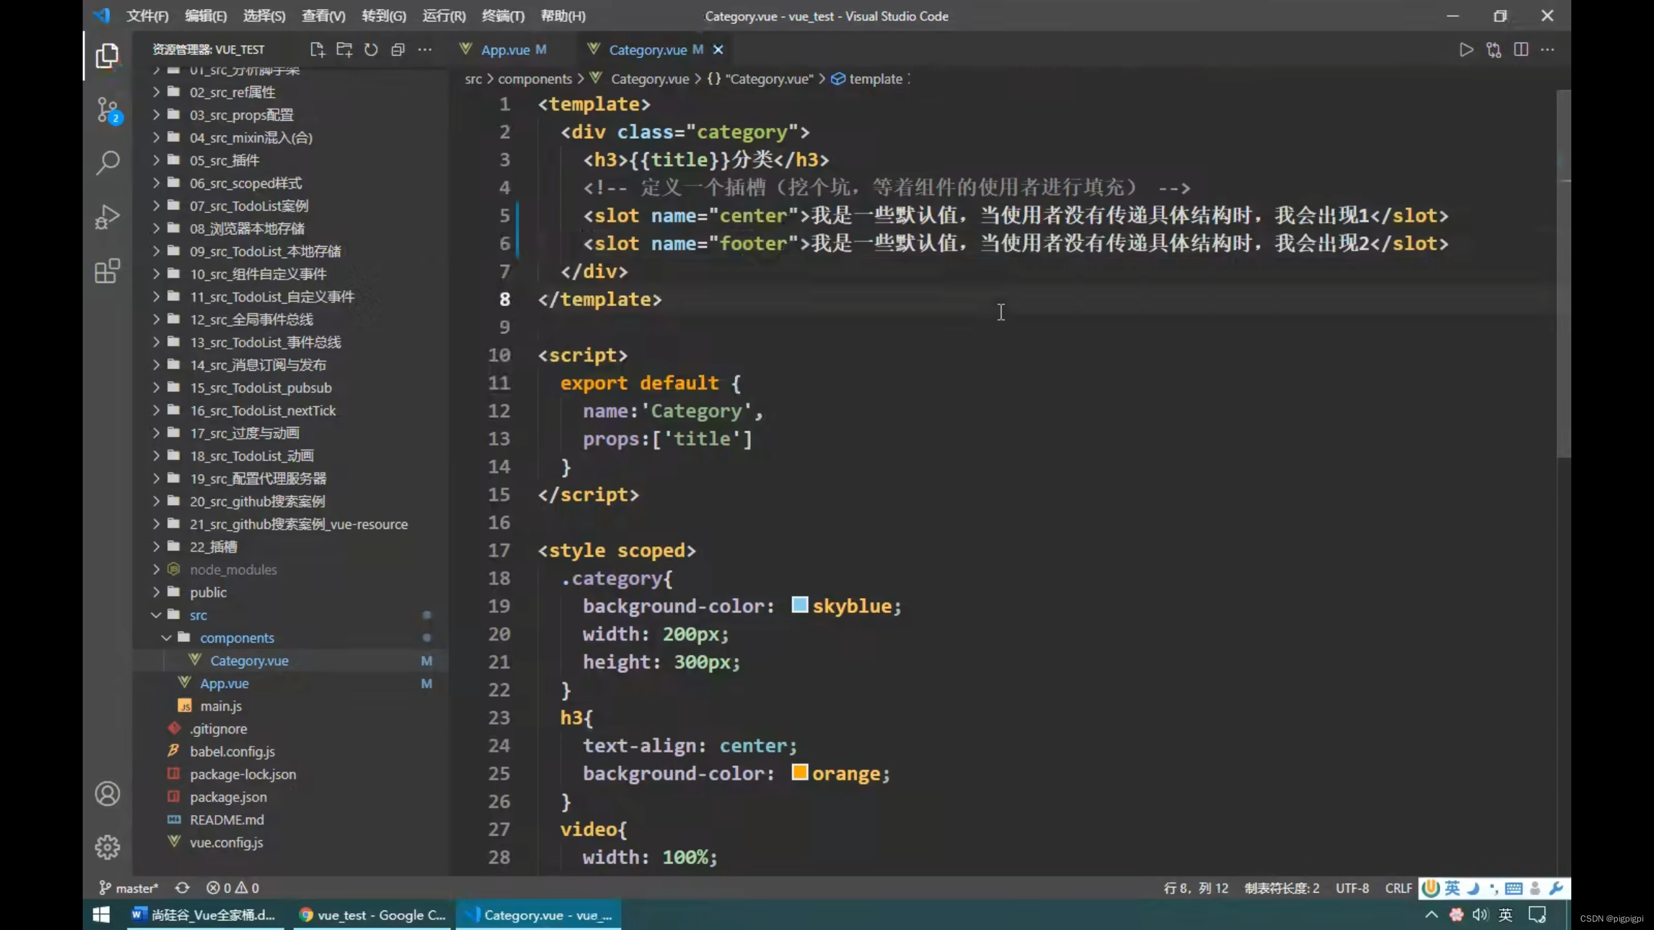Open the 文件(F) menu

coord(147,16)
